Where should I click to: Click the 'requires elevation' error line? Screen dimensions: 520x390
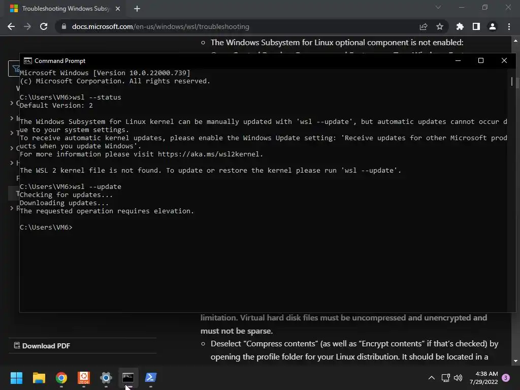coord(107,211)
